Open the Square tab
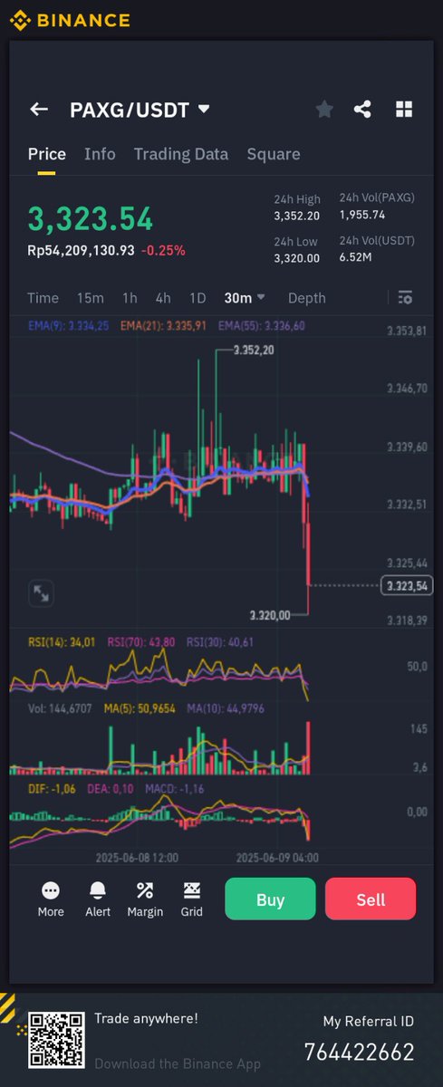 click(x=274, y=154)
